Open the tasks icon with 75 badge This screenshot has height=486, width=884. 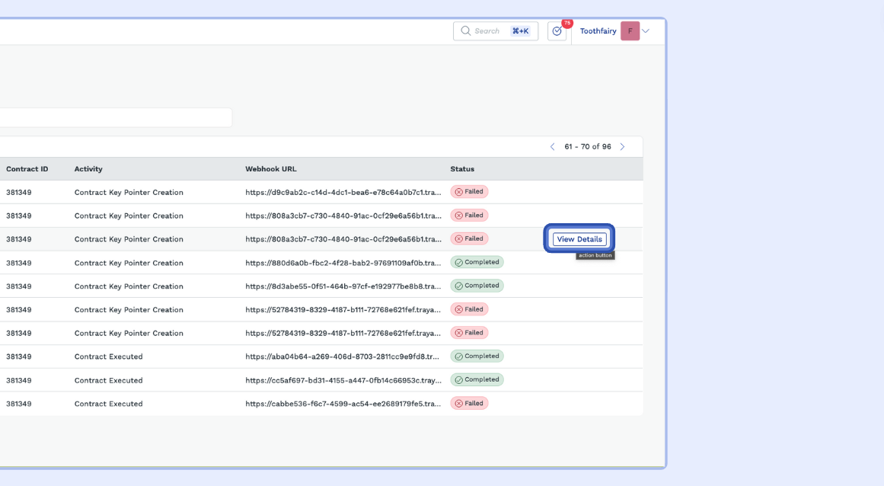point(557,31)
